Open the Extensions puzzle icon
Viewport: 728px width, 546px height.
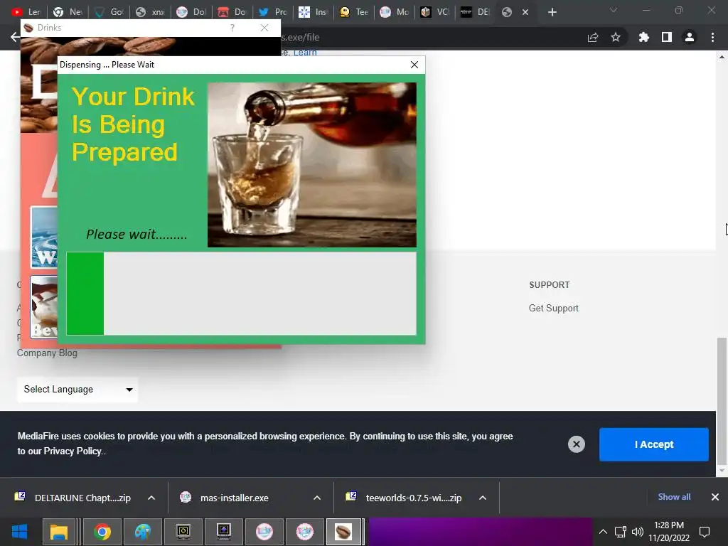tap(643, 37)
